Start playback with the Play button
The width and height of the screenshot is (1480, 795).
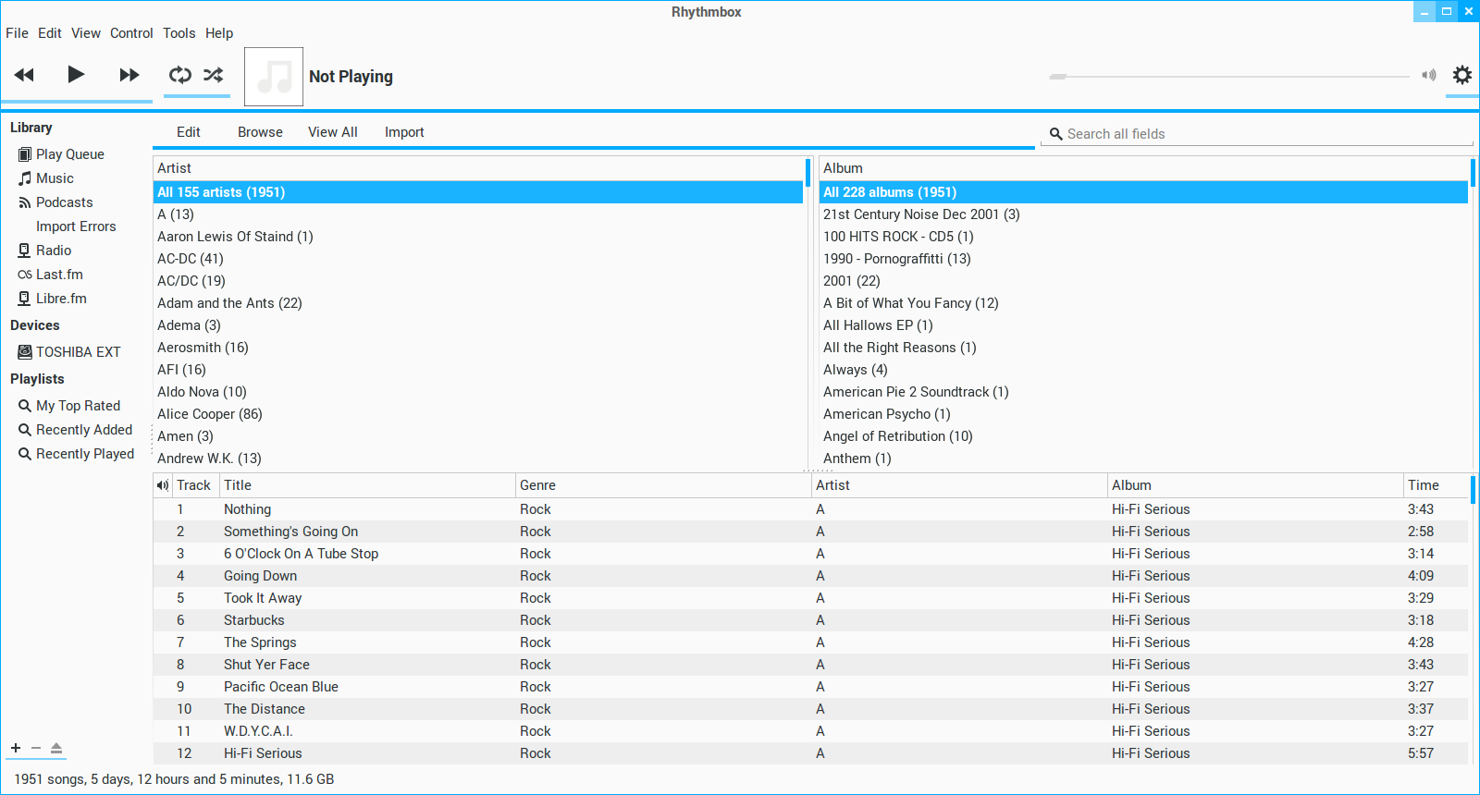[x=76, y=74]
